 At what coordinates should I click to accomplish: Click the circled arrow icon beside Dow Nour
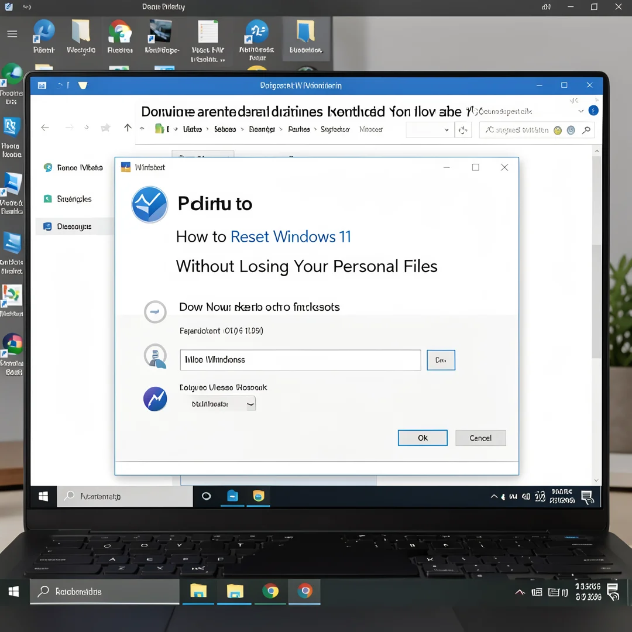(x=155, y=311)
